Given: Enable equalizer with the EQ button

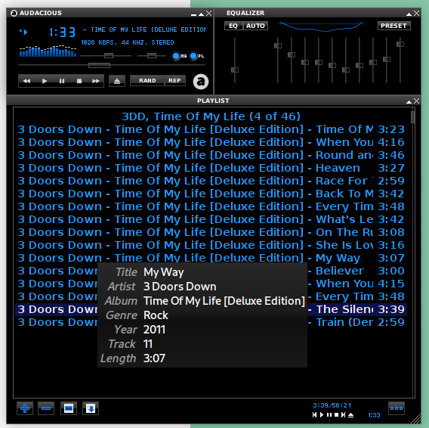Looking at the screenshot, I should (x=233, y=26).
